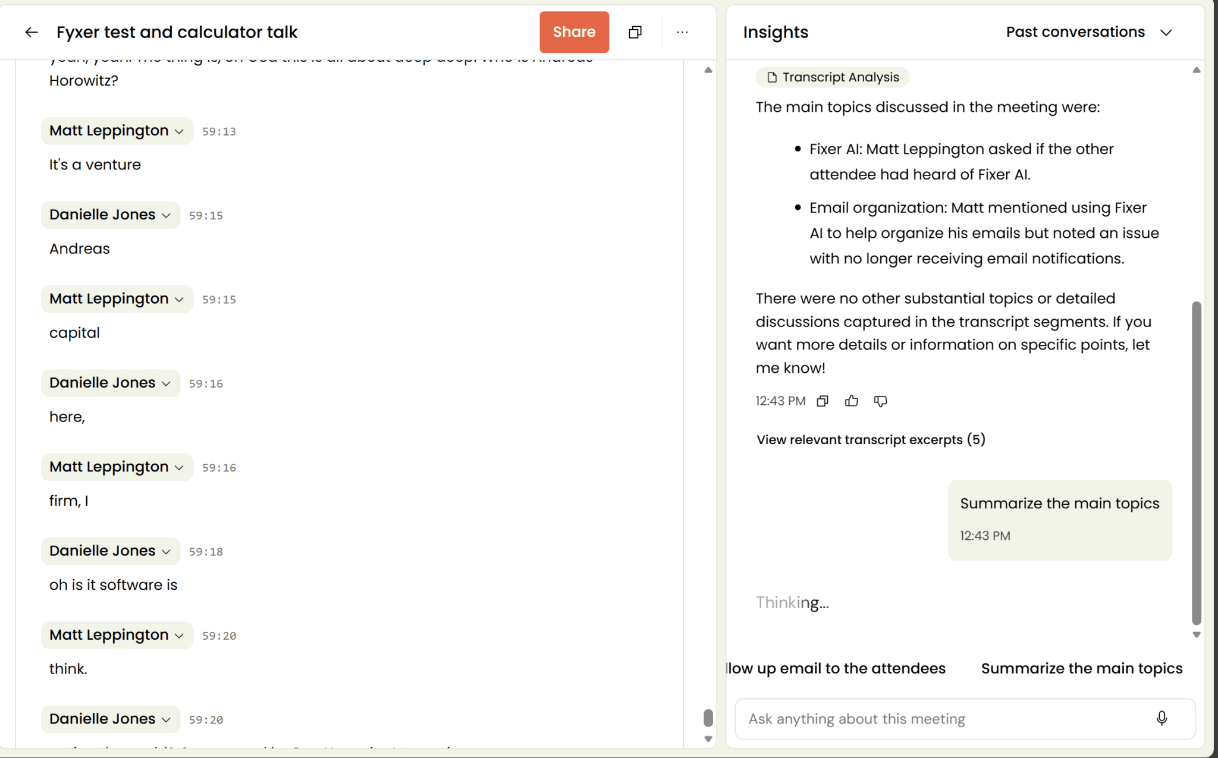Viewport: 1218px width, 758px height.
Task: Click the Insights panel heading
Action: 776,32
